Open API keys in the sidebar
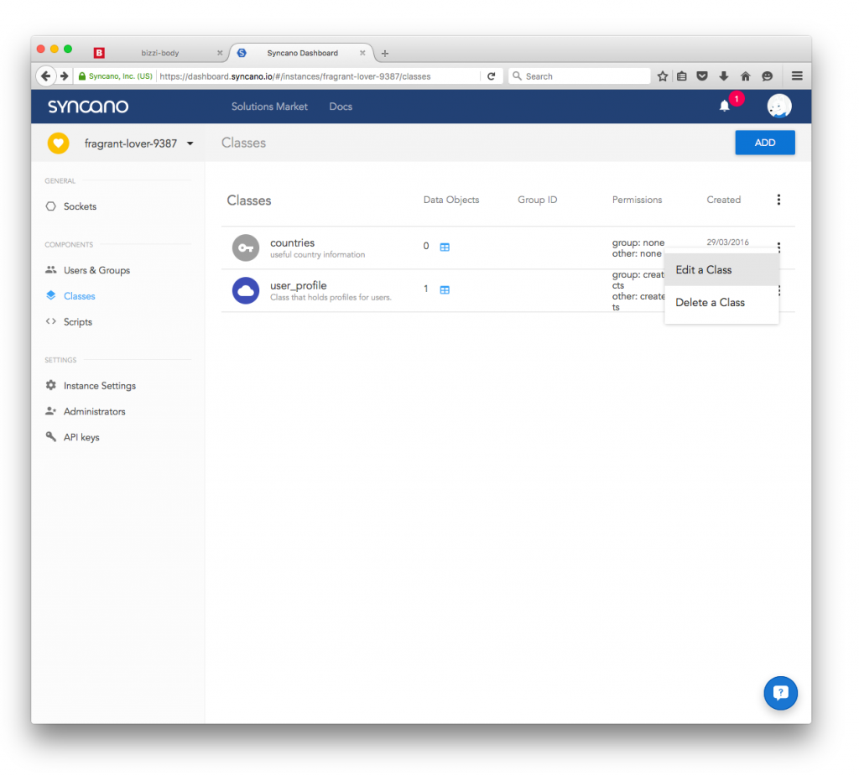 pos(81,437)
